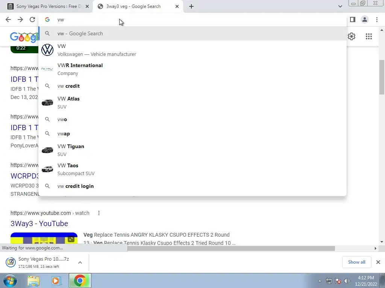The image size is (385, 288).
Task: Click the vertical scrollbar down arrow
Action: [382, 242]
